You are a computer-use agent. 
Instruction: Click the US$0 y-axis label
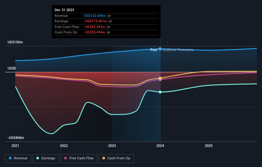click(x=12, y=69)
